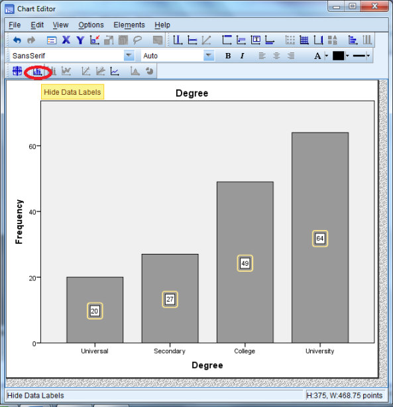The width and height of the screenshot is (393, 407).
Task: Insert a text box icon
Action: (x=256, y=40)
